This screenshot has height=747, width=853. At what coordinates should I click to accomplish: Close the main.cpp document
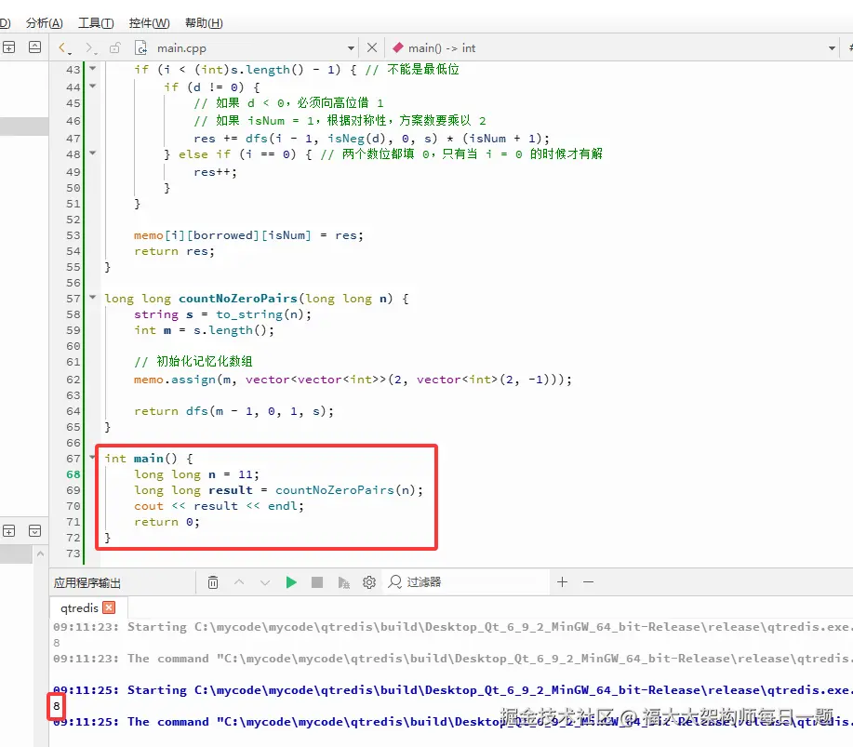click(x=372, y=47)
